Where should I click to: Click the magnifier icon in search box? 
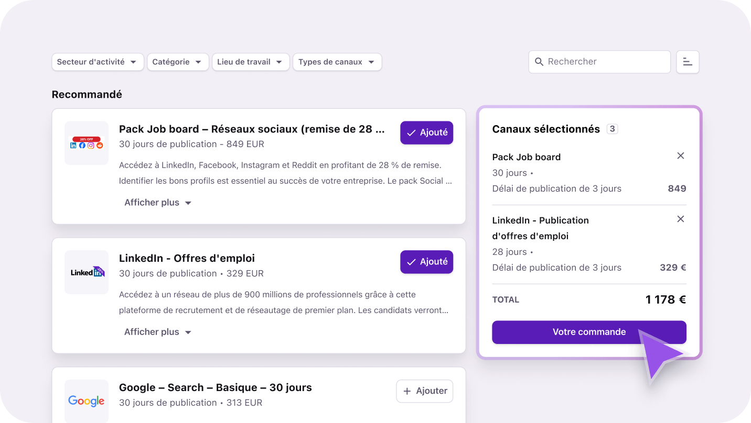tap(539, 62)
